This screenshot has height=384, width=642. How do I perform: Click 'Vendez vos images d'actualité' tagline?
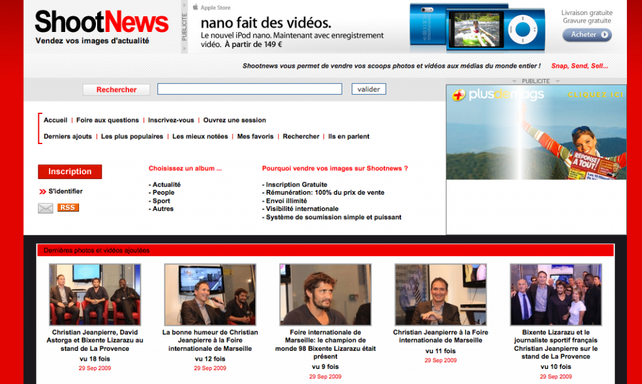[x=92, y=41]
